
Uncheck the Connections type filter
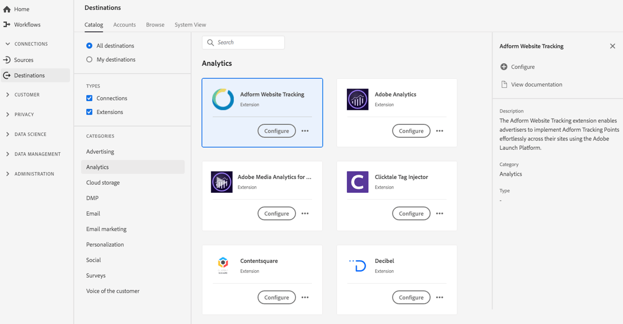click(89, 97)
